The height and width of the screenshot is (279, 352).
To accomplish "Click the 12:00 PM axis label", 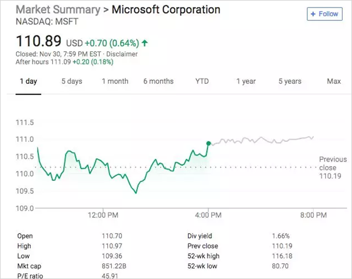I will coord(103,215).
